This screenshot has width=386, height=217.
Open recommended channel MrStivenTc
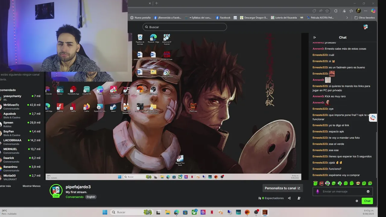[x=20, y=106]
